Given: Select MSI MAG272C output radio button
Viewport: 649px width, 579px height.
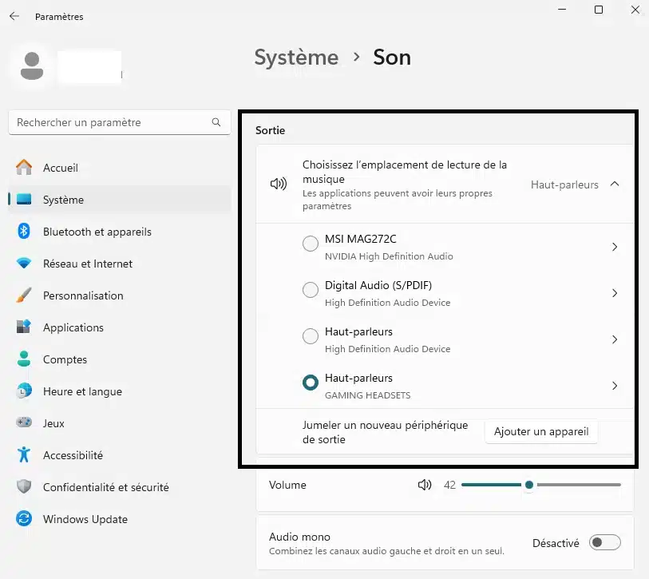Looking at the screenshot, I should tap(311, 243).
